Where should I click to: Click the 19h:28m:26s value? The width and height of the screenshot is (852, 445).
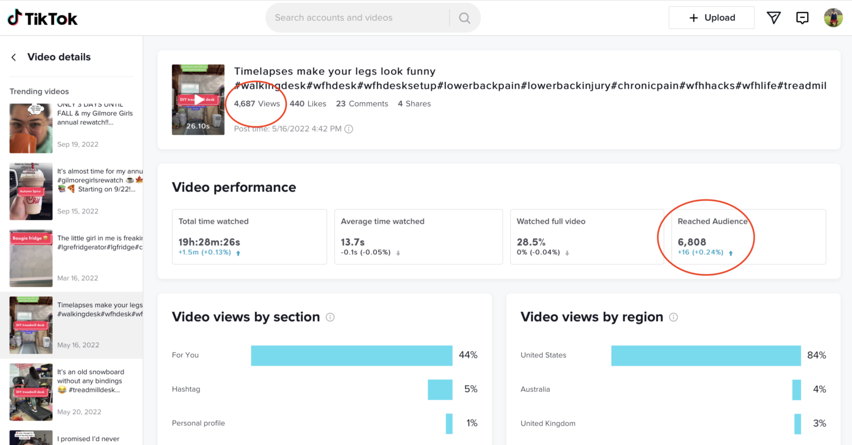click(x=209, y=242)
